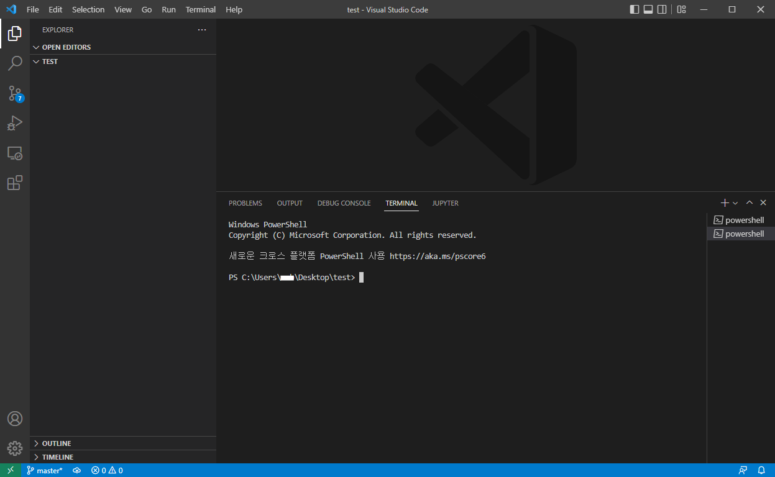Close the terminal panel
This screenshot has width=775, height=477.
tap(763, 202)
